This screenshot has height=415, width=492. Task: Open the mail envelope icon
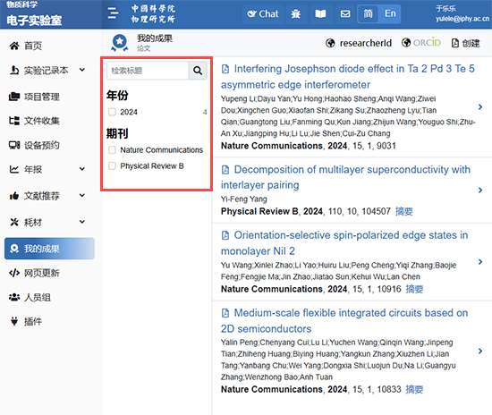345,13
